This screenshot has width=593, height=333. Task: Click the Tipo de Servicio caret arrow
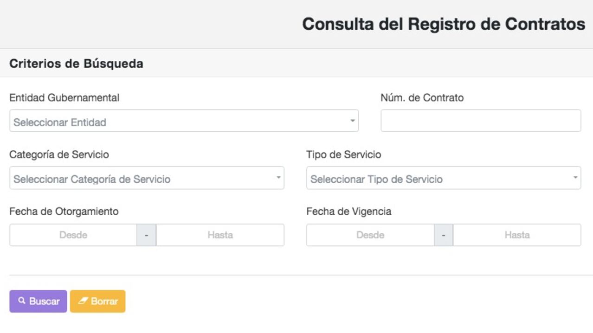(575, 178)
